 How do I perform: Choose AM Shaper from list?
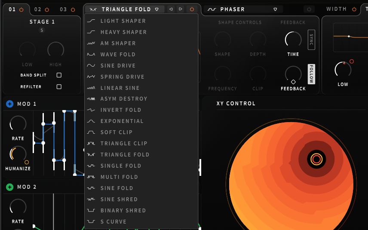(141, 43)
